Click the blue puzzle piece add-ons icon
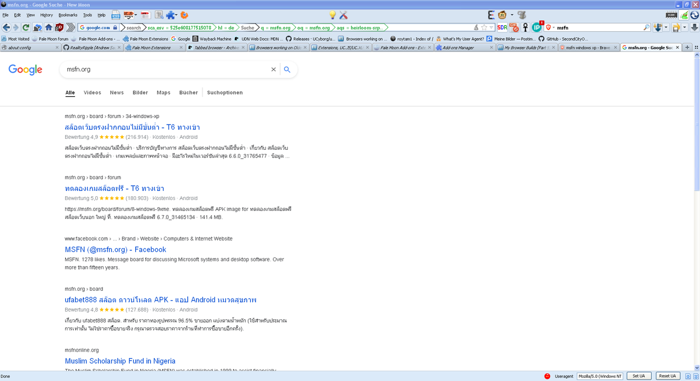The width and height of the screenshot is (700, 381). [x=171, y=15]
